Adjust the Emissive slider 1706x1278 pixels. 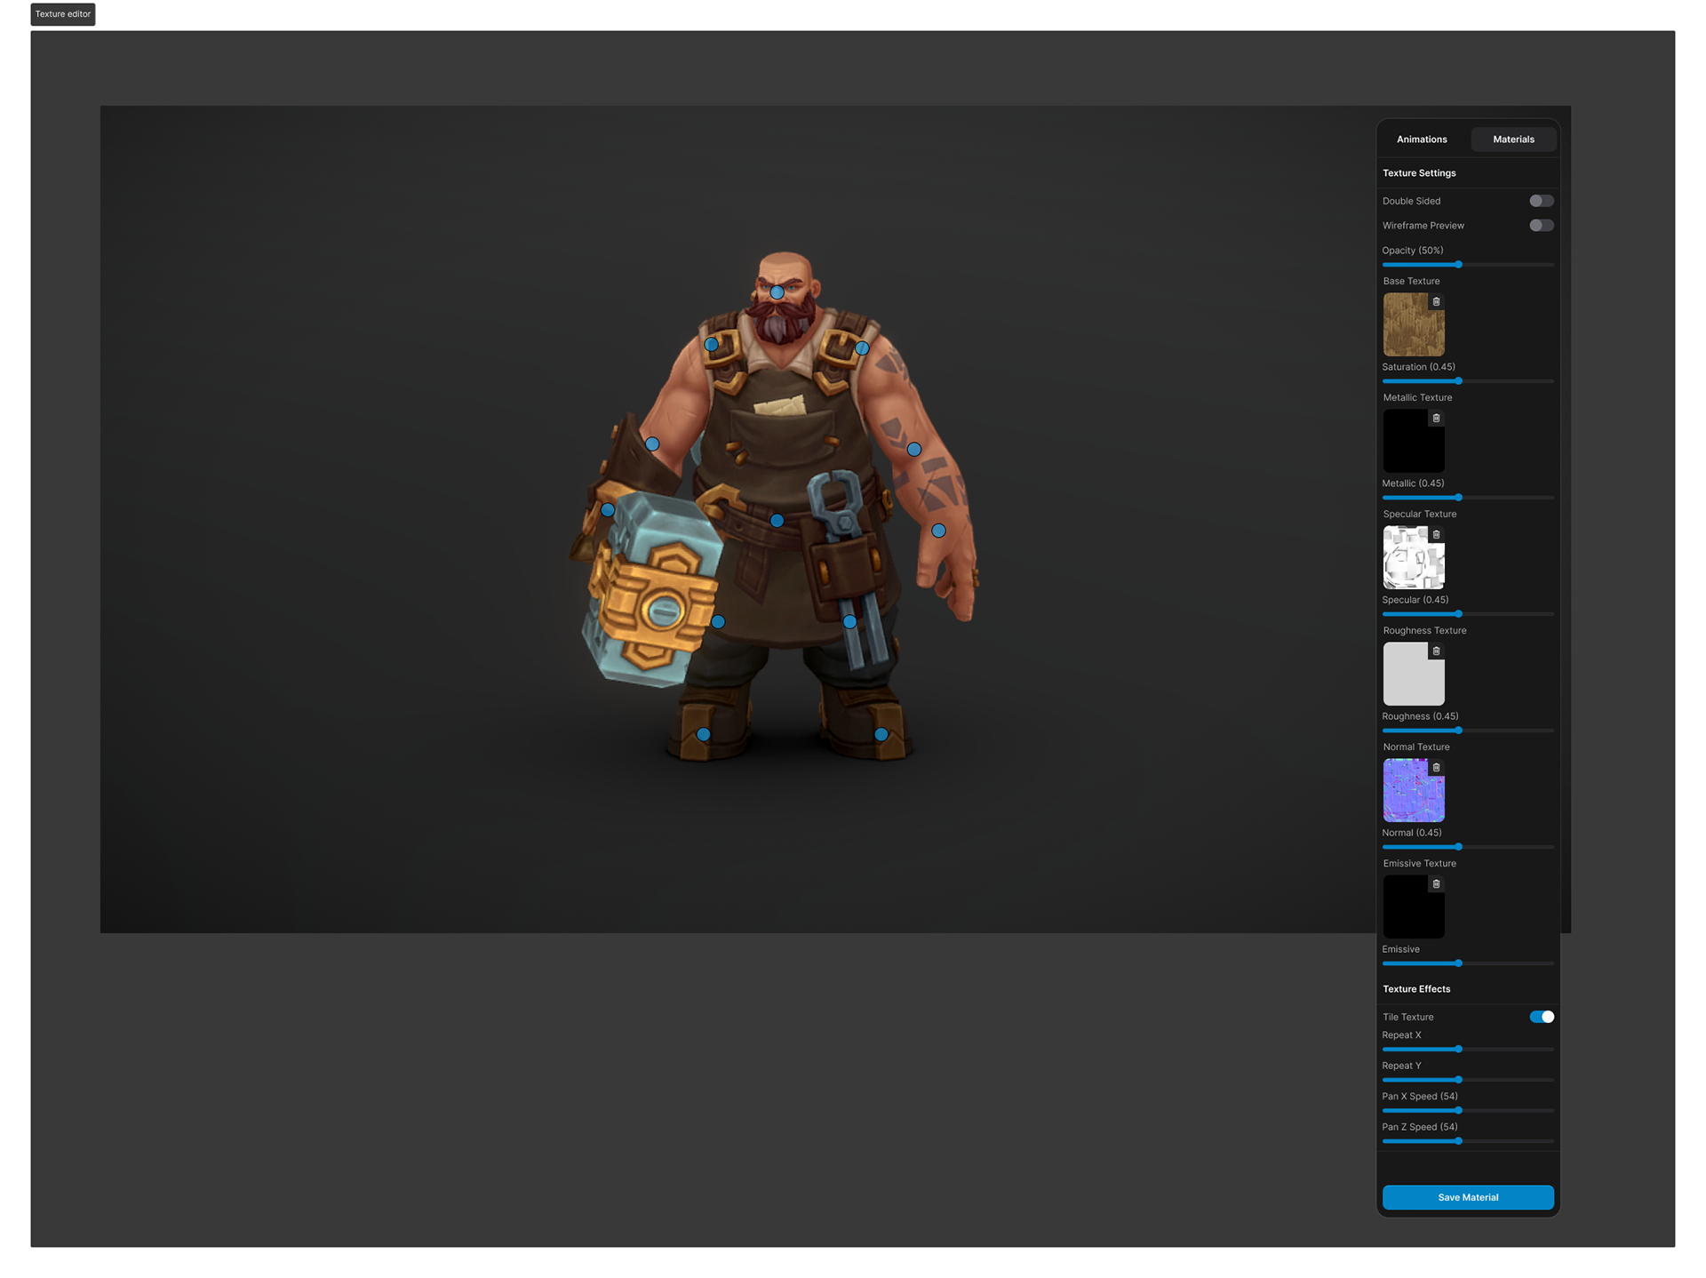coord(1468,963)
